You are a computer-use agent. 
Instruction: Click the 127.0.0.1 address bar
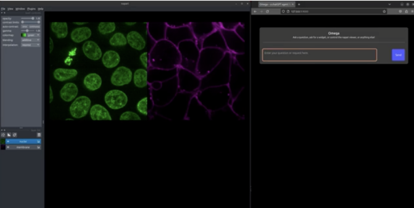[x=334, y=11]
